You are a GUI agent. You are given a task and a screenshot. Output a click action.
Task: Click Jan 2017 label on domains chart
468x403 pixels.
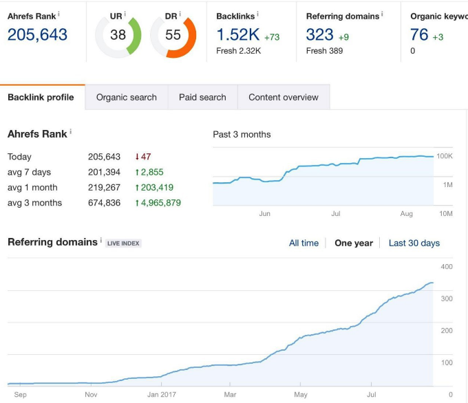click(162, 395)
